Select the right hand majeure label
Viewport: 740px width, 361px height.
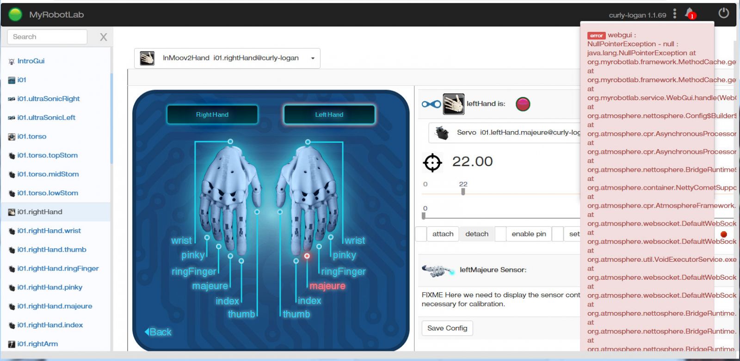coord(210,286)
